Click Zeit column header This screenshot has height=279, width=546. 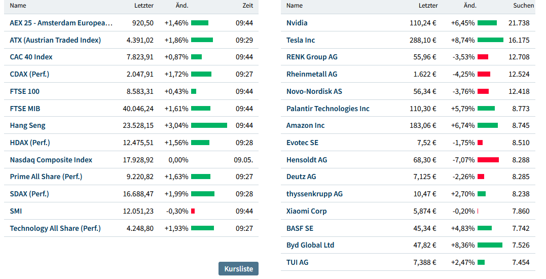coord(248,6)
